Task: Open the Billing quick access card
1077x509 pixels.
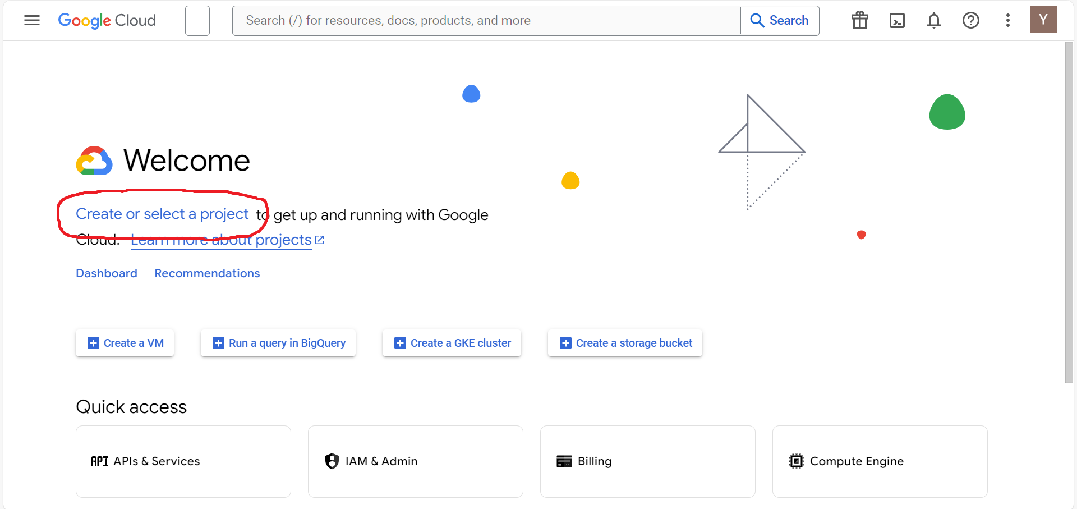Action: (648, 461)
